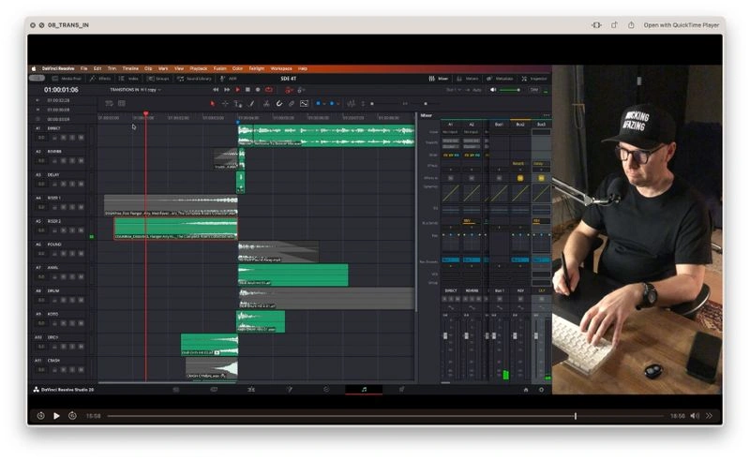The height and width of the screenshot is (460, 750).
Task: Open the ADR panel
Action: pyautogui.click(x=229, y=79)
